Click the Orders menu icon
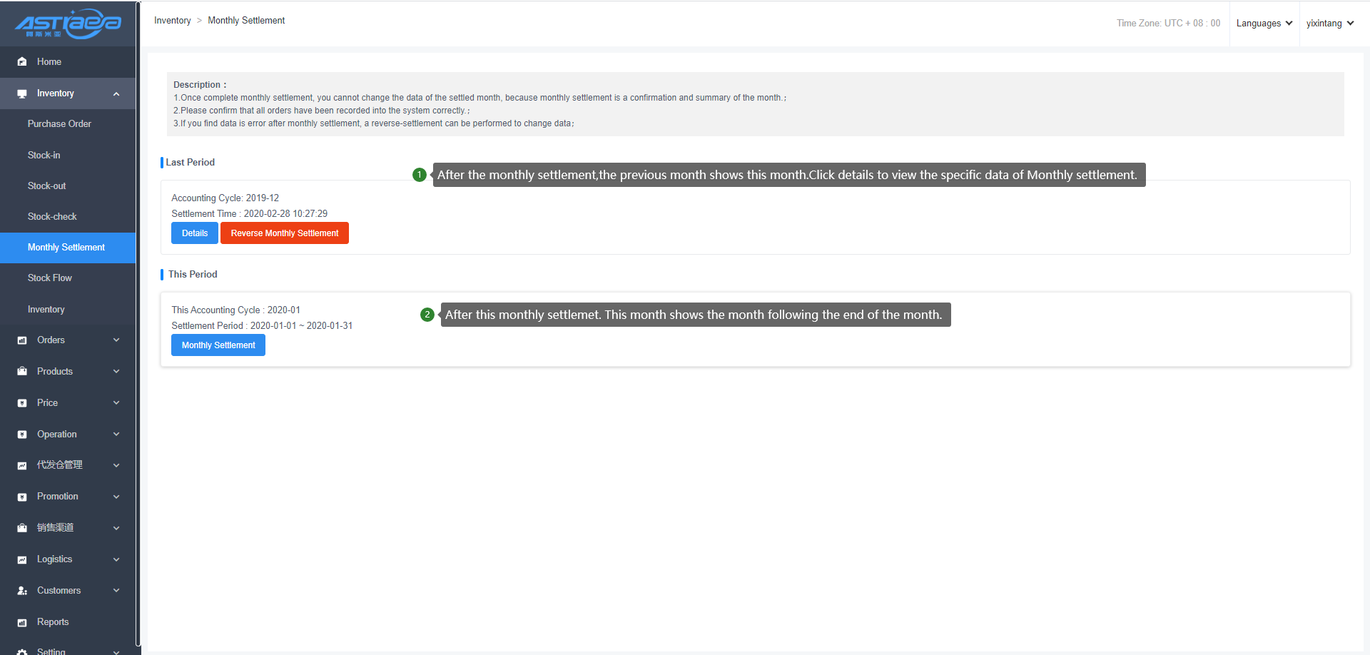The height and width of the screenshot is (655, 1370). pos(22,340)
